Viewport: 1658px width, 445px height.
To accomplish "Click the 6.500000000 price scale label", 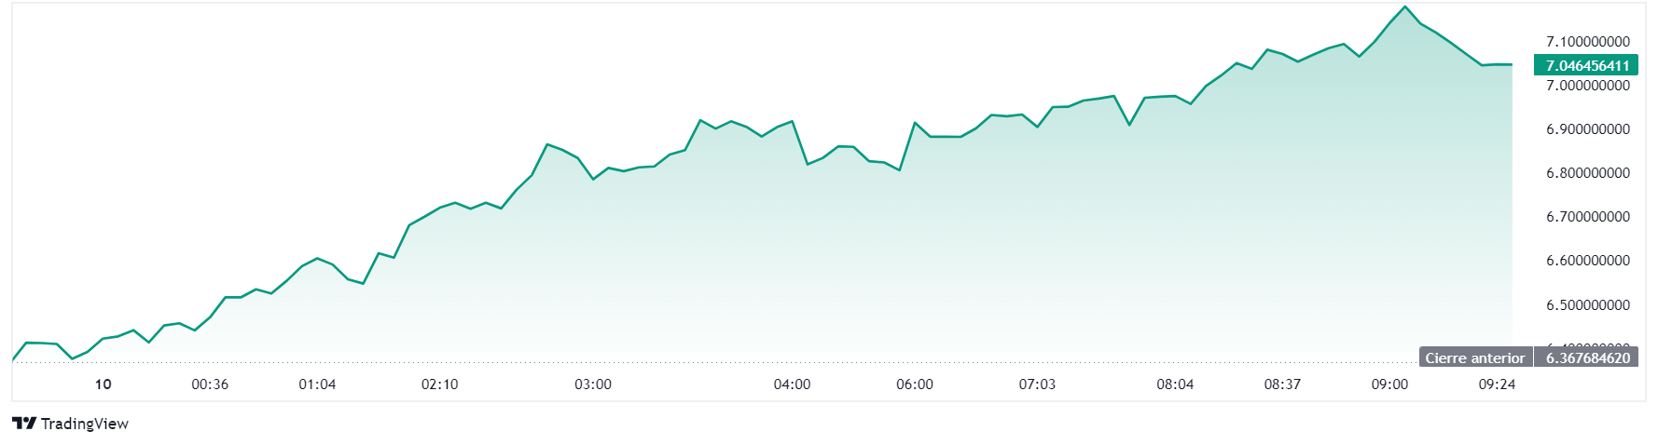I will (x=1588, y=305).
